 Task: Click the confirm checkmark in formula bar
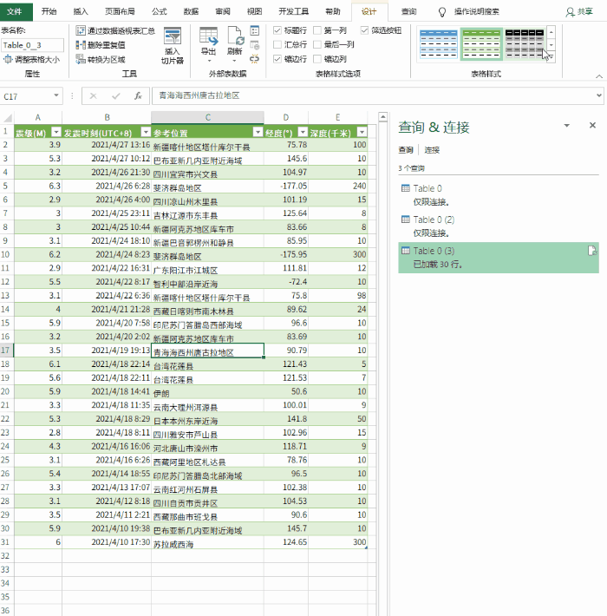116,95
